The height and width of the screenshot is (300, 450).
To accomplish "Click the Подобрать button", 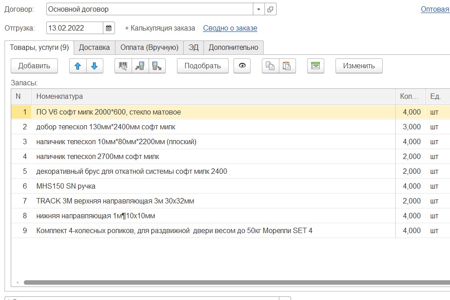I will pos(203,66).
